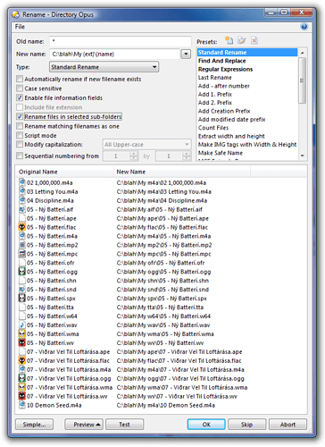The height and width of the screenshot is (447, 325).
Task: Open the New name history dropdown arrow
Action: click(186, 54)
